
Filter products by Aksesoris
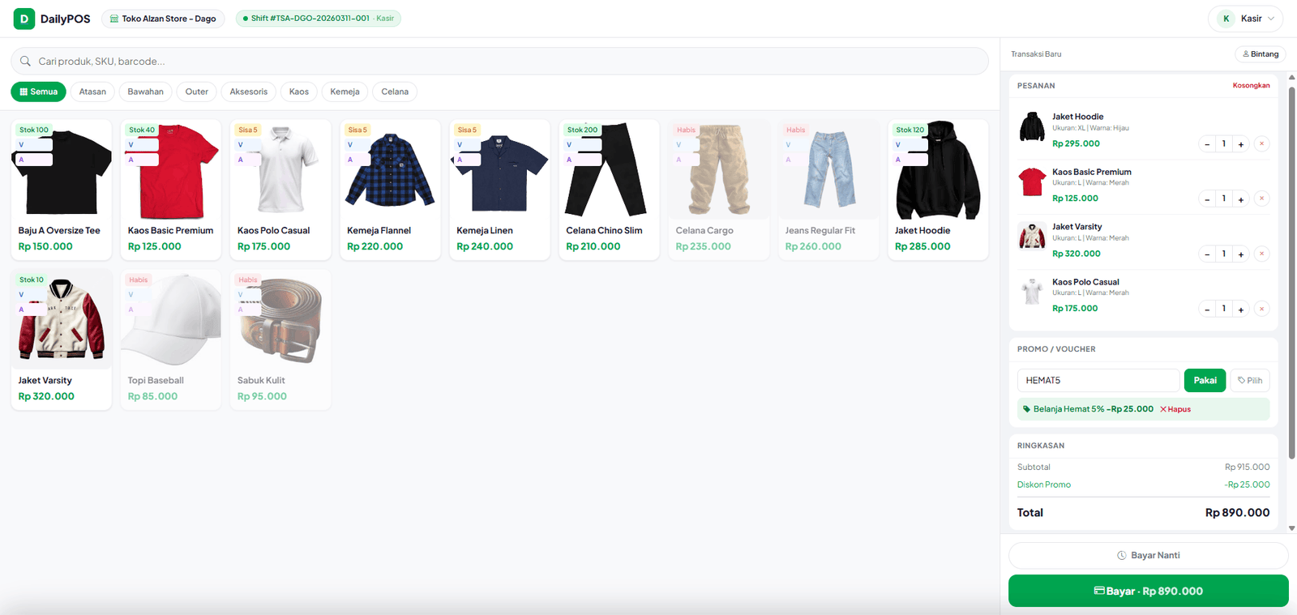[x=248, y=92]
